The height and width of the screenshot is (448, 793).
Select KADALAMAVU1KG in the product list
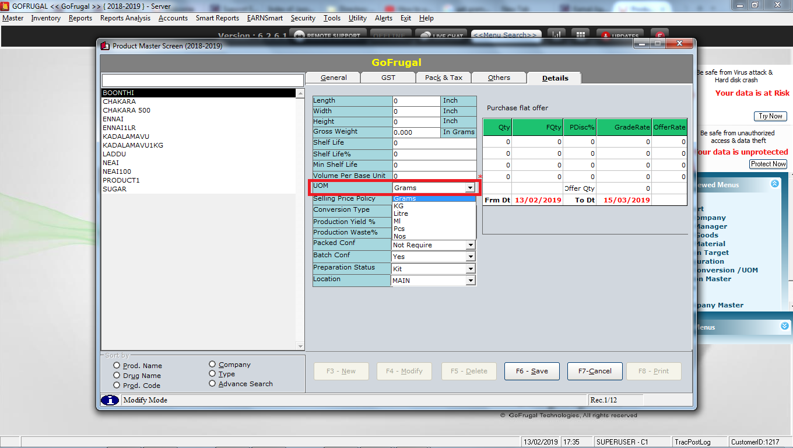198,145
